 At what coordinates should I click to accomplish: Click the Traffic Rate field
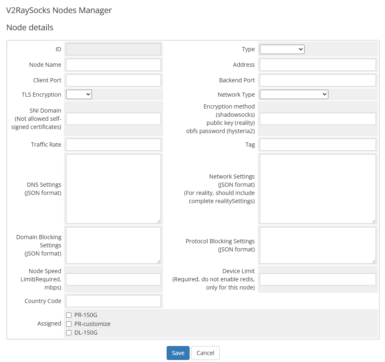[113, 145]
